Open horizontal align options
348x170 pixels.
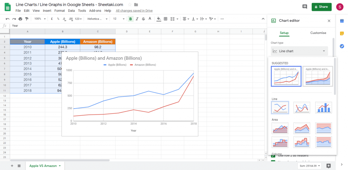(x=186, y=19)
